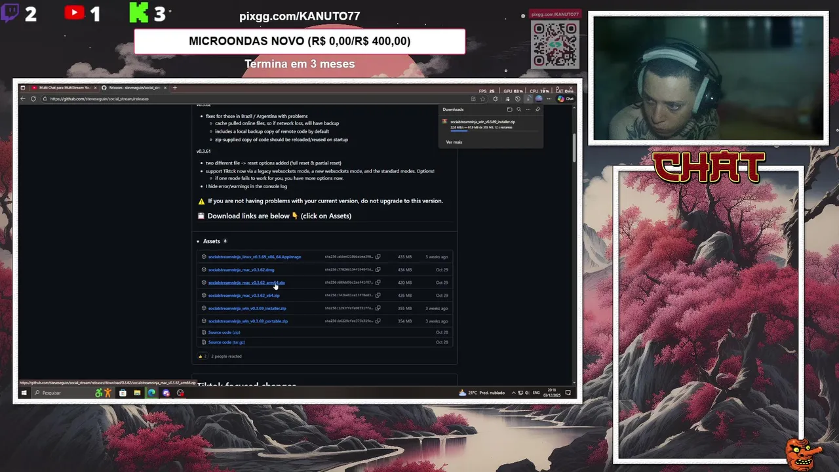This screenshot has height=472, width=839.
Task: Show hidden system tray icons
Action: click(x=513, y=393)
